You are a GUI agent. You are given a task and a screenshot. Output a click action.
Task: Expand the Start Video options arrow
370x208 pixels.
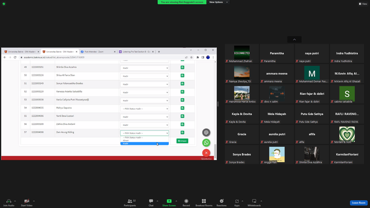click(x=34, y=201)
